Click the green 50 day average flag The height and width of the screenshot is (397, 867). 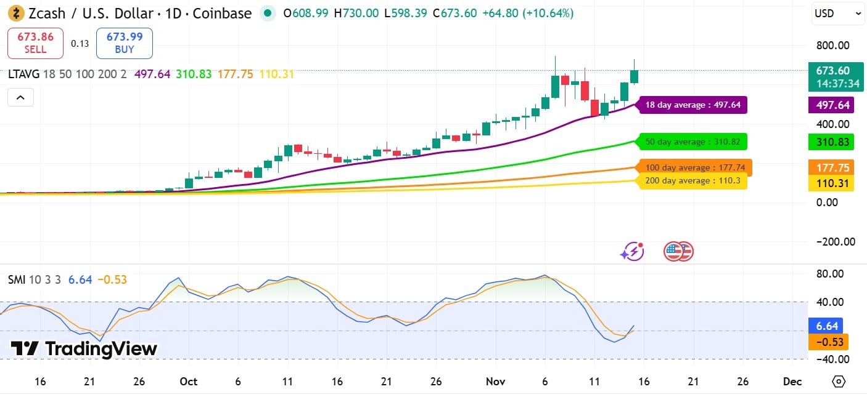692,142
